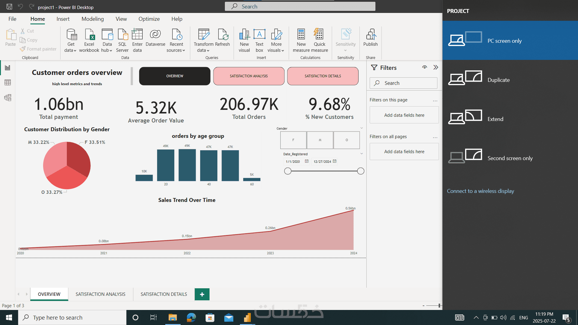The height and width of the screenshot is (325, 578).
Task: Click the right date slider handle
Action: (361, 171)
